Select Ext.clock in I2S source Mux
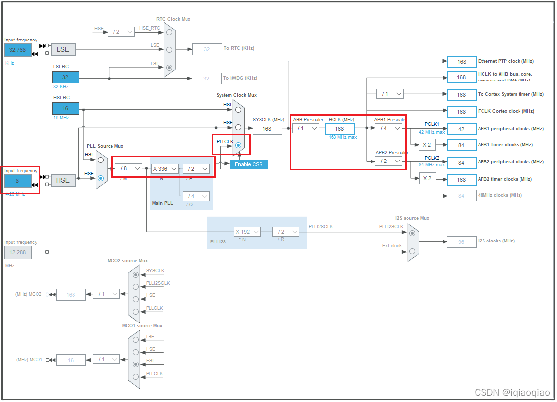557x402 pixels. click(412, 251)
